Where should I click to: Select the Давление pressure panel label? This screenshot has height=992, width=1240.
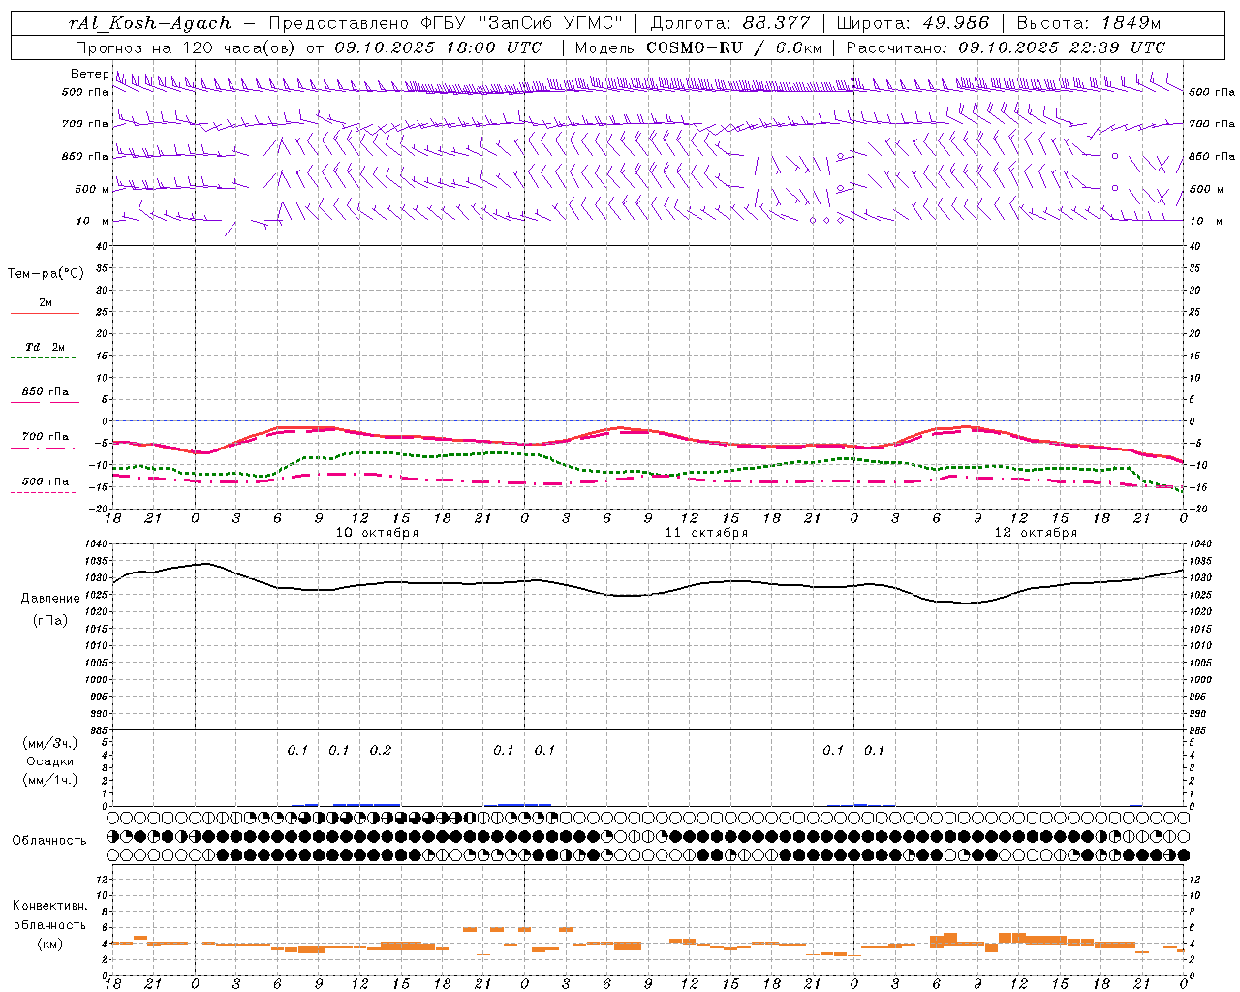pyautogui.click(x=50, y=599)
